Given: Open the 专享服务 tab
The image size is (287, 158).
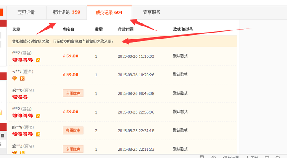Looking at the screenshot, I should pyautogui.click(x=152, y=13).
